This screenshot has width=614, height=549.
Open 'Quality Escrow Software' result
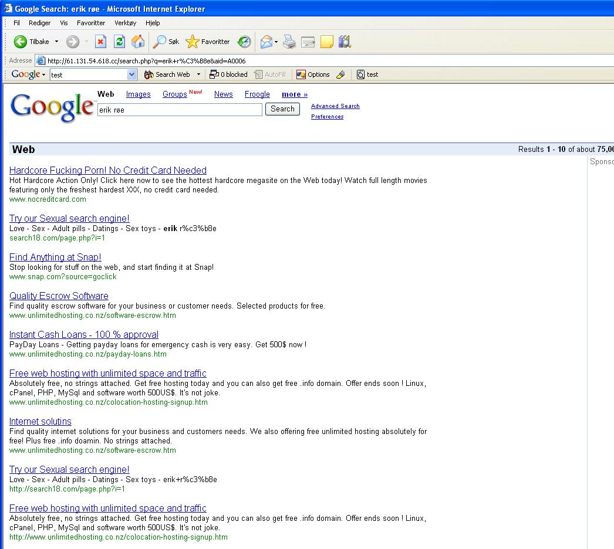click(x=59, y=296)
